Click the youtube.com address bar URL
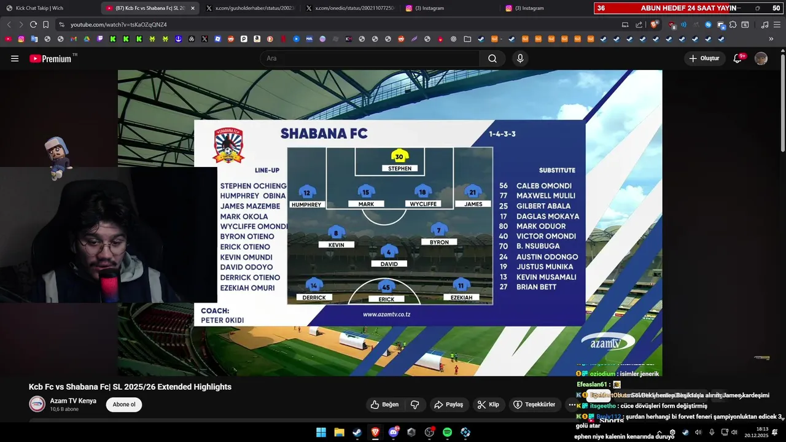This screenshot has width=786, height=442. pos(119,25)
